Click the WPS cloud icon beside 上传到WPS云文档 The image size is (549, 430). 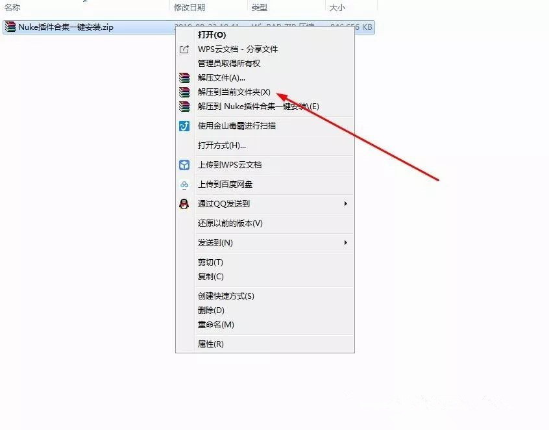(x=184, y=165)
